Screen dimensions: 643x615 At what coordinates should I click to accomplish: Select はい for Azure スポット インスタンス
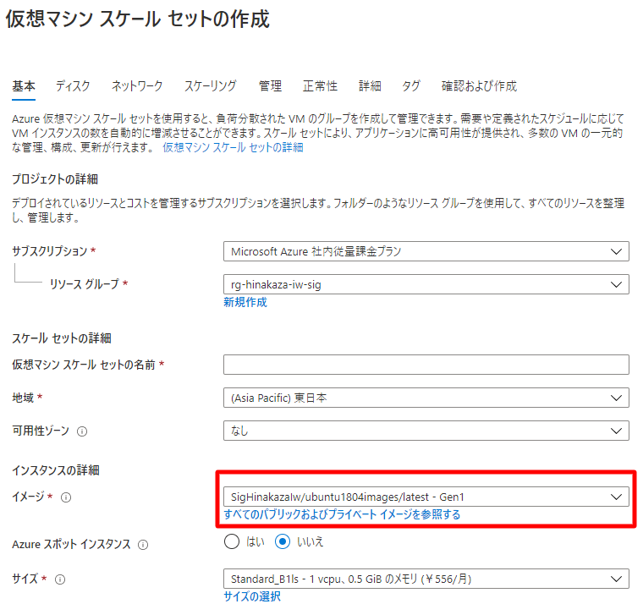[x=232, y=541]
